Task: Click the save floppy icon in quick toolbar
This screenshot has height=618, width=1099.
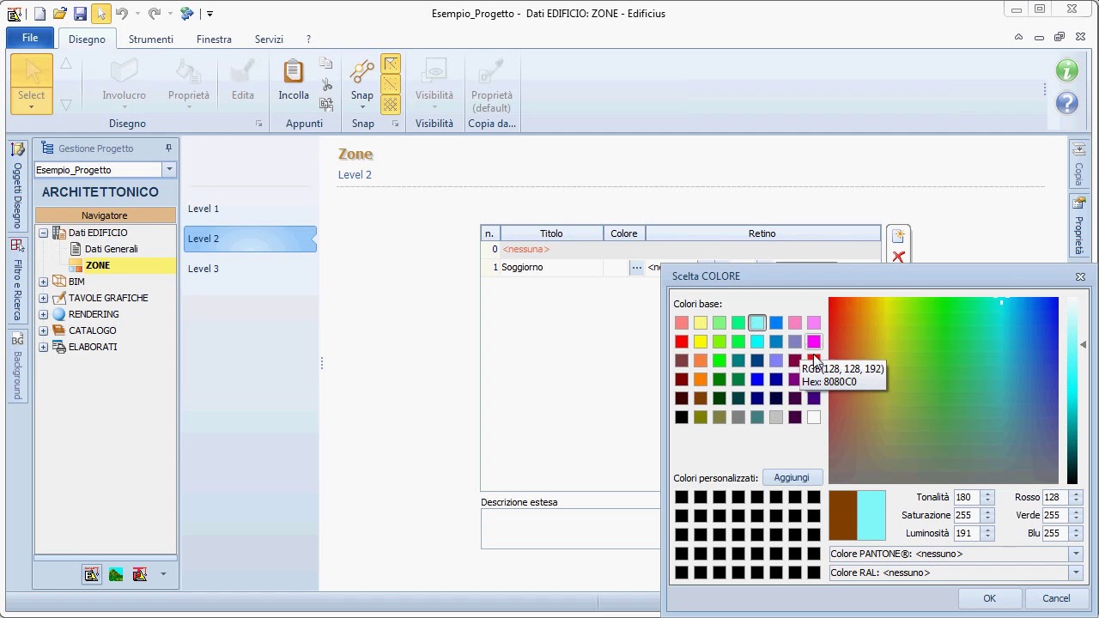Action: click(x=80, y=14)
